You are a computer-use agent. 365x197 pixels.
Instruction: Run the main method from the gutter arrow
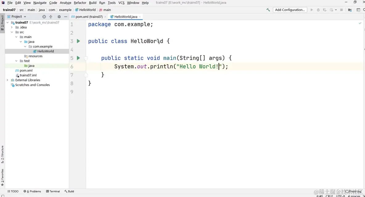[78, 58]
